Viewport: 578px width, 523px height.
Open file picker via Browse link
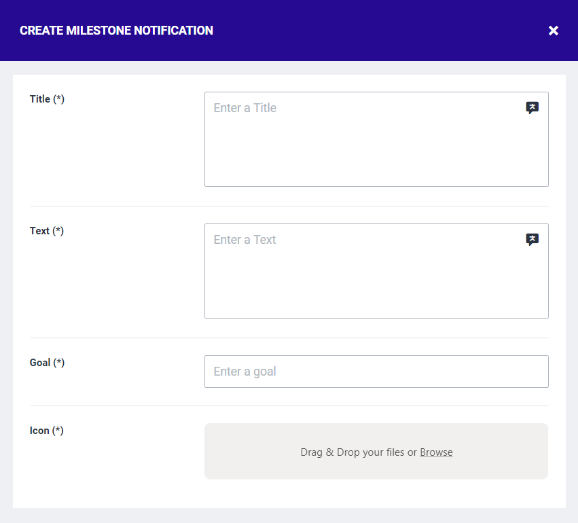(x=436, y=452)
